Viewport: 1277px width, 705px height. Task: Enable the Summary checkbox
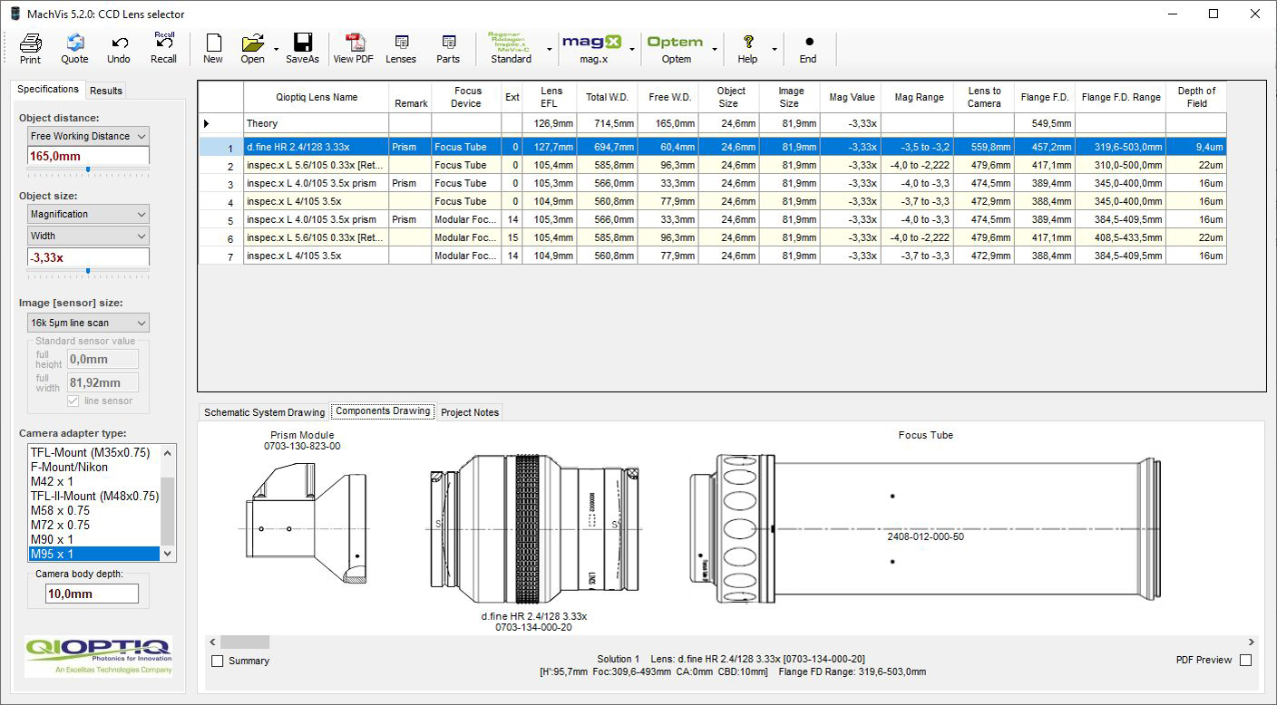point(218,661)
